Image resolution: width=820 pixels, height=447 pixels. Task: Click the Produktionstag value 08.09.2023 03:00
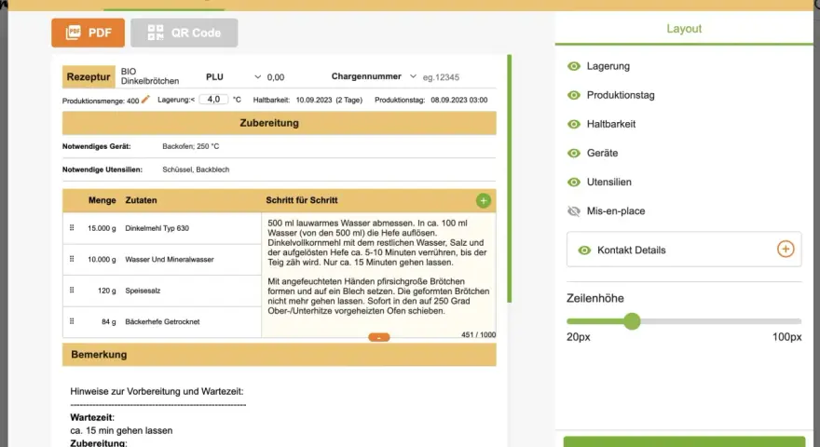pos(459,100)
